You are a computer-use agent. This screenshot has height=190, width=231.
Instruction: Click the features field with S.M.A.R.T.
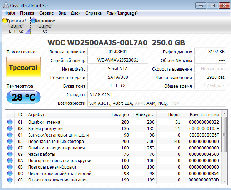pos(157,103)
